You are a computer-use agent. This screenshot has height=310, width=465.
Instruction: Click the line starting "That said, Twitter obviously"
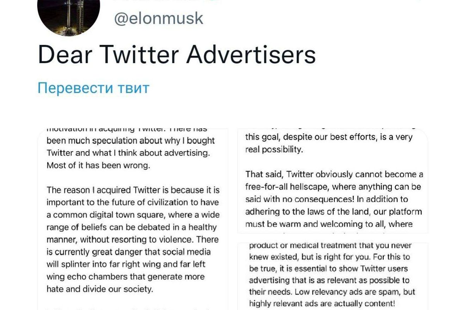(334, 174)
